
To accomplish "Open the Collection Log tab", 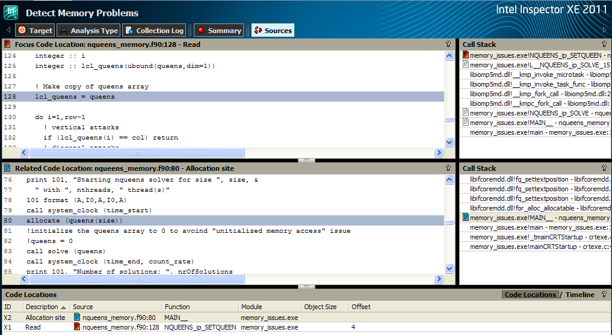I will pos(155,31).
